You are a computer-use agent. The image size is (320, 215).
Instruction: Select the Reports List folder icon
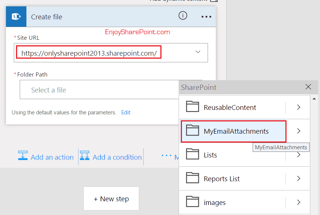pyautogui.click(x=192, y=178)
